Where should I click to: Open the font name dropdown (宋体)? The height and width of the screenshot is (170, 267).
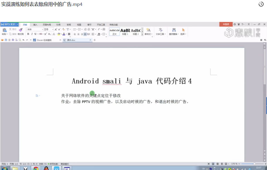tap(35, 30)
